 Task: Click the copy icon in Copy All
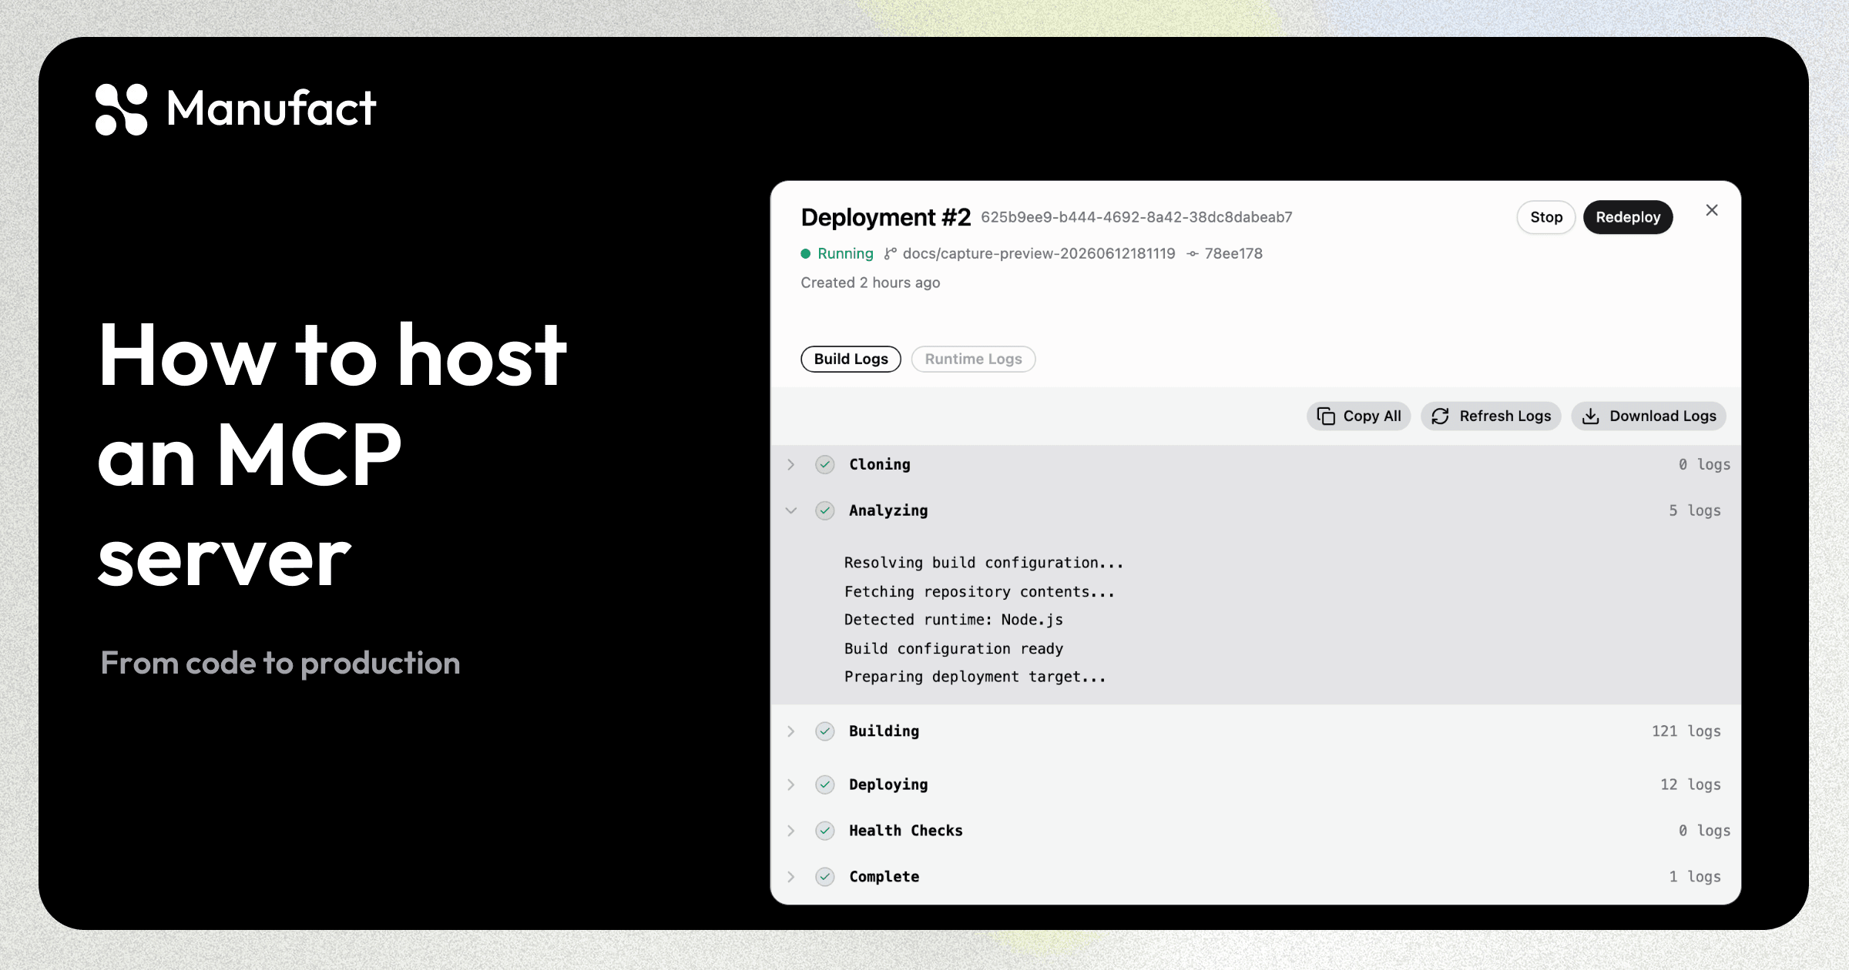point(1326,416)
